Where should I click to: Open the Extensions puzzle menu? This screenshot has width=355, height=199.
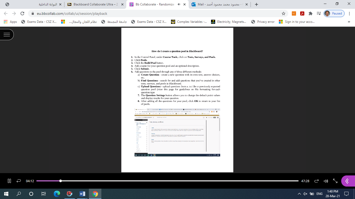311,13
